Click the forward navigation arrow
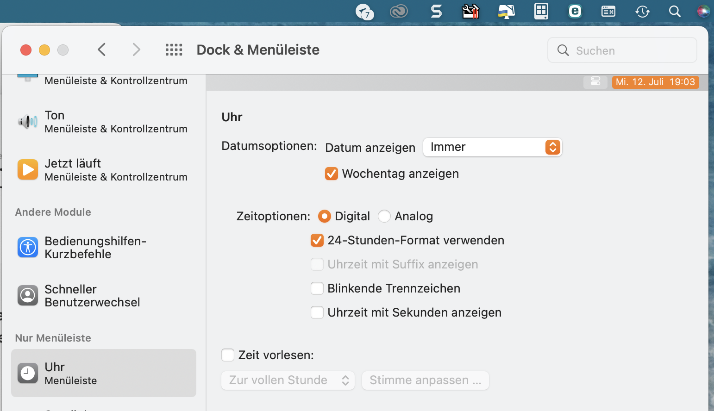This screenshot has width=714, height=411. tap(136, 50)
